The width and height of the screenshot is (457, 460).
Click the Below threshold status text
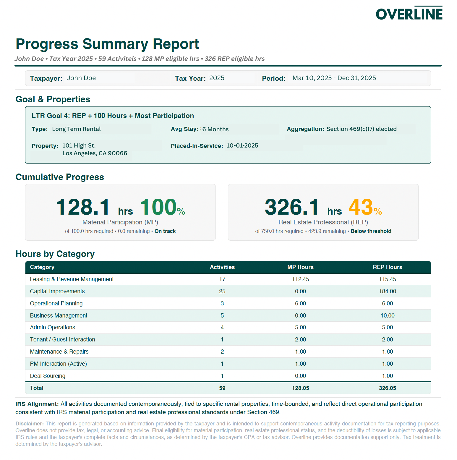tap(371, 231)
